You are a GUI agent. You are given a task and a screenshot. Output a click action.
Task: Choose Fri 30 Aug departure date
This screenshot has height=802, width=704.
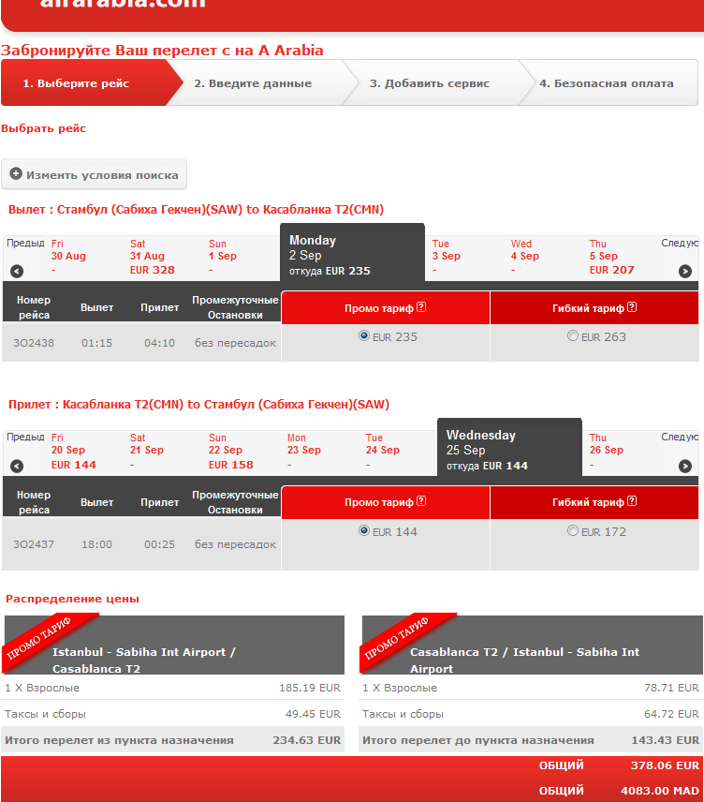click(69, 257)
